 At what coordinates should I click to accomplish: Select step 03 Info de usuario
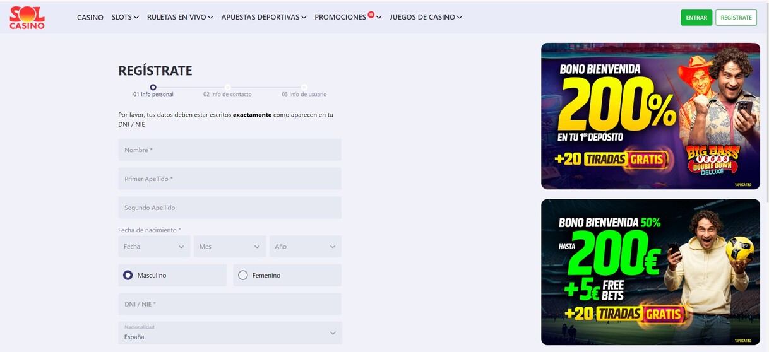[304, 91]
